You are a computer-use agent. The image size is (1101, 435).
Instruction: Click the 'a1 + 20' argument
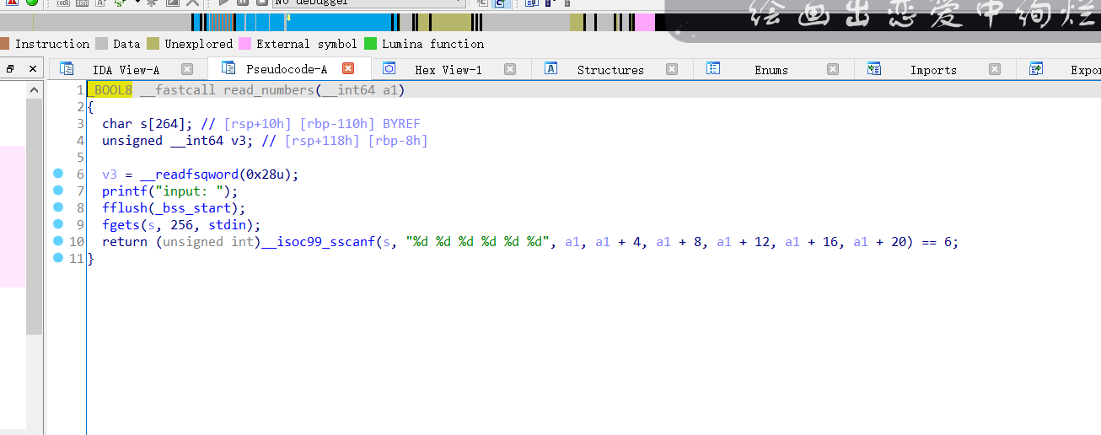pos(879,242)
